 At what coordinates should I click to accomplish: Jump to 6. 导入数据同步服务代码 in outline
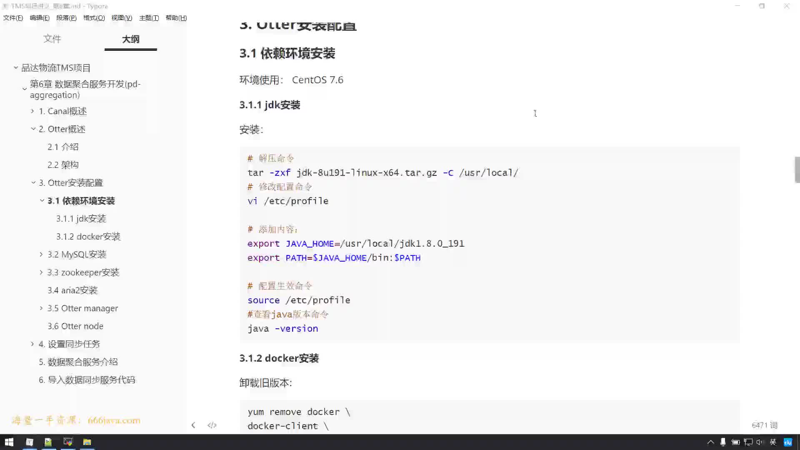87,380
